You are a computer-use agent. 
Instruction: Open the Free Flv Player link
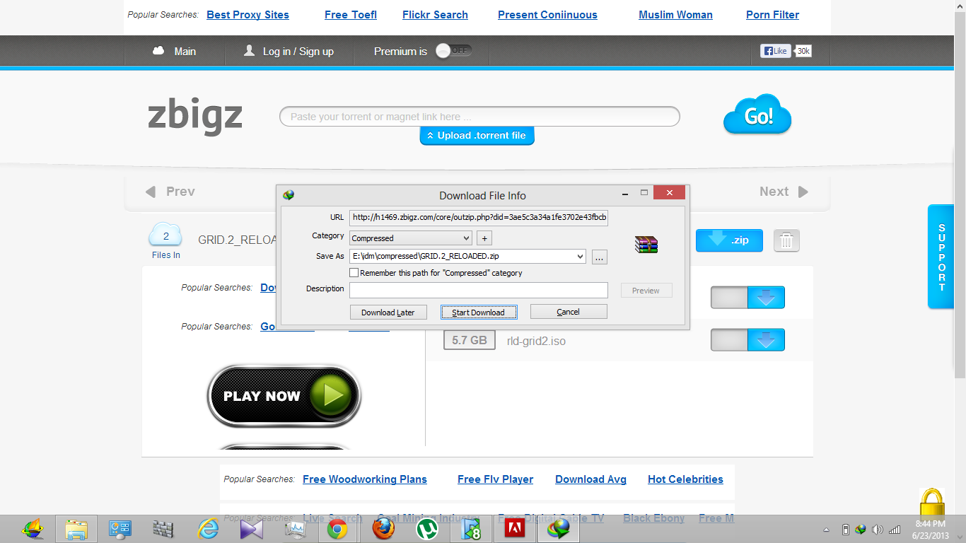pos(495,479)
